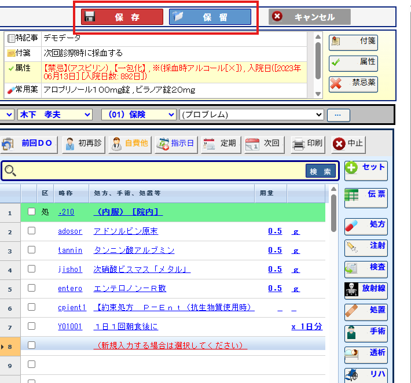Open the 付箋 sticky note button
The width and height of the screenshot is (411, 383).
(x=353, y=42)
